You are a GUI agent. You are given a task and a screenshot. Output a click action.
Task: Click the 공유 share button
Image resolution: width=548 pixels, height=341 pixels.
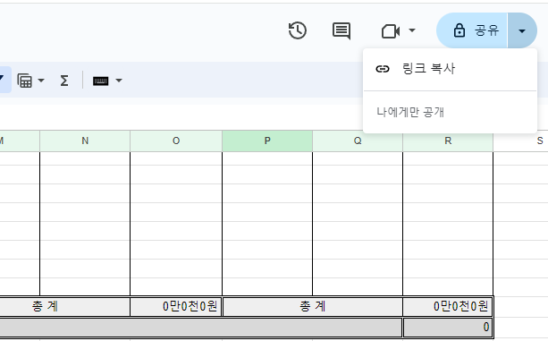472,30
